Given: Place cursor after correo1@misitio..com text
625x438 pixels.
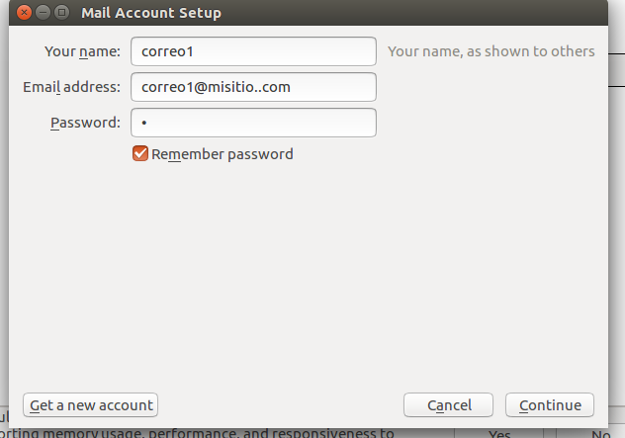Looking at the screenshot, I should [292, 87].
